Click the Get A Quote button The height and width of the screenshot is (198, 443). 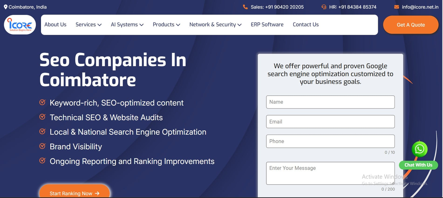411,25
